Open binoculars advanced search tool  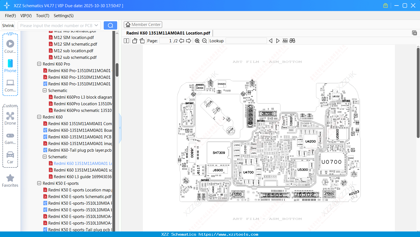point(292,41)
